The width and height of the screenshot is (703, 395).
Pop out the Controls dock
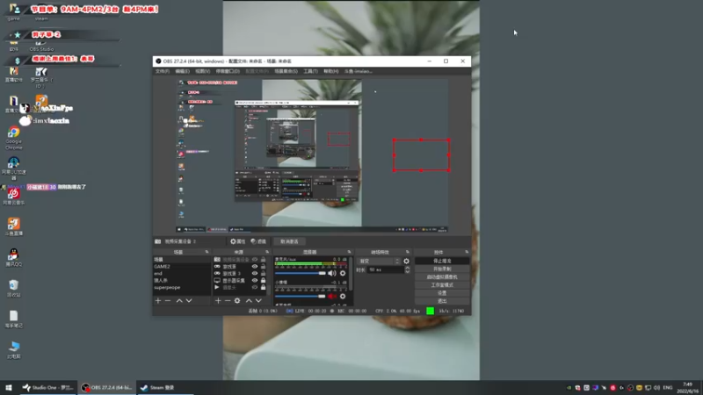pyautogui.click(x=467, y=252)
